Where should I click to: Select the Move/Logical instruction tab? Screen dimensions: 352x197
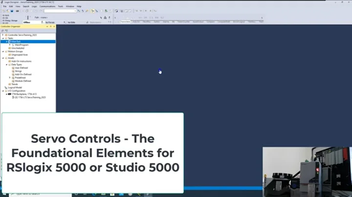(239, 22)
